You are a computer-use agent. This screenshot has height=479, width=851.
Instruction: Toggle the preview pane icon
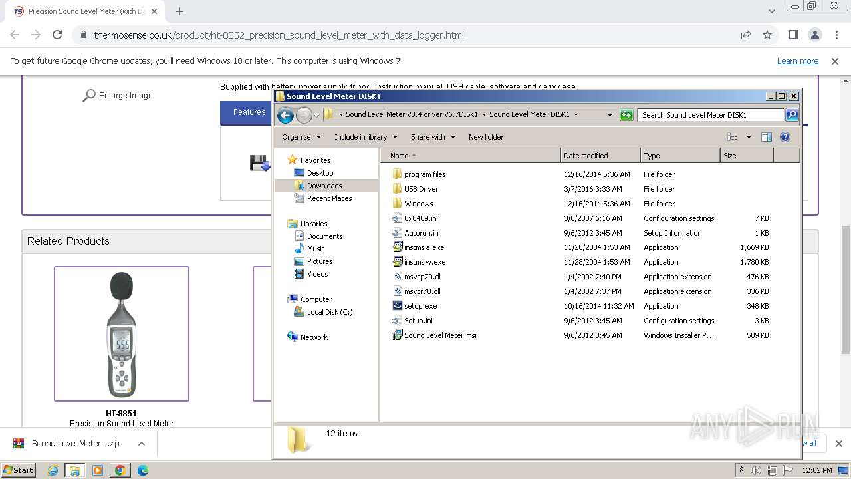(x=766, y=137)
